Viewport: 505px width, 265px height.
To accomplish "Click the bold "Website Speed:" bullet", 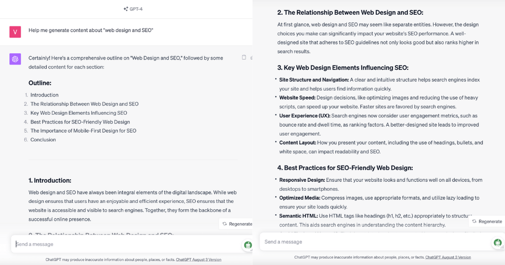I will click(x=297, y=98).
